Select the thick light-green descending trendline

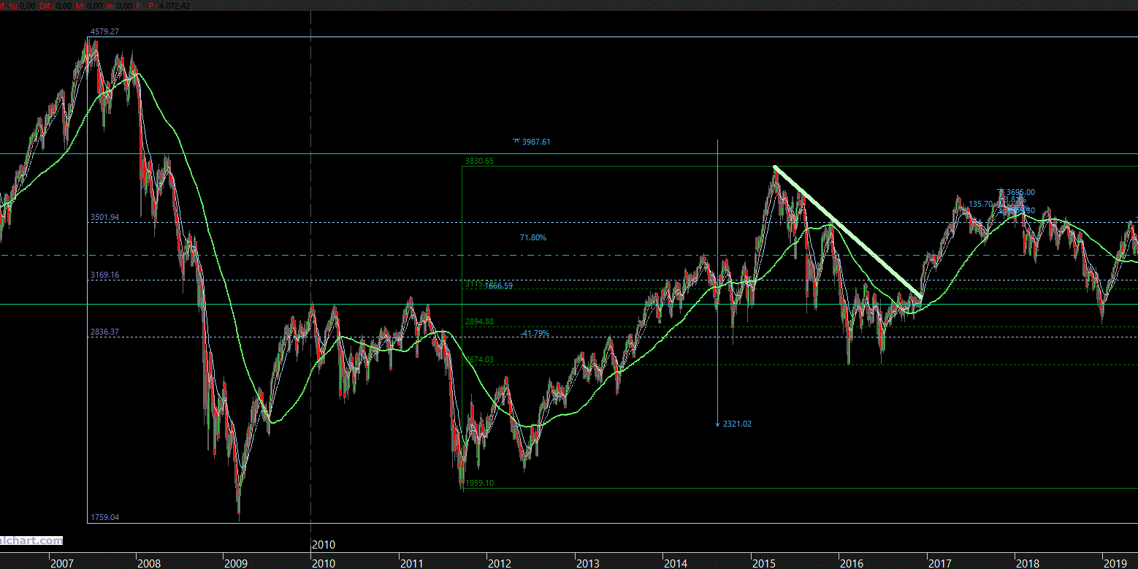coord(847,233)
